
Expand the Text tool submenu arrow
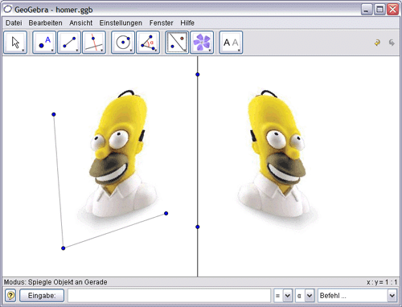pos(239,50)
